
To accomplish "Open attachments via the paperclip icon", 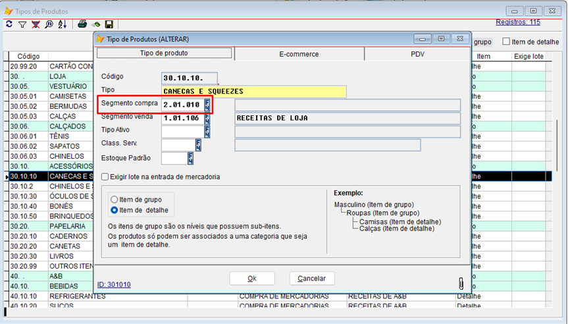I will [x=461, y=283].
